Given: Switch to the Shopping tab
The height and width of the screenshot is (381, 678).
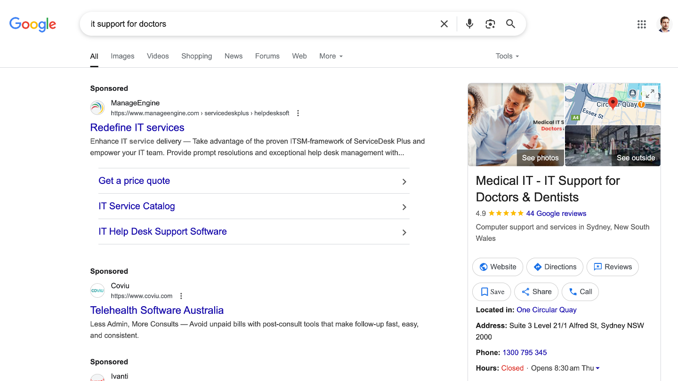Looking at the screenshot, I should point(197,56).
